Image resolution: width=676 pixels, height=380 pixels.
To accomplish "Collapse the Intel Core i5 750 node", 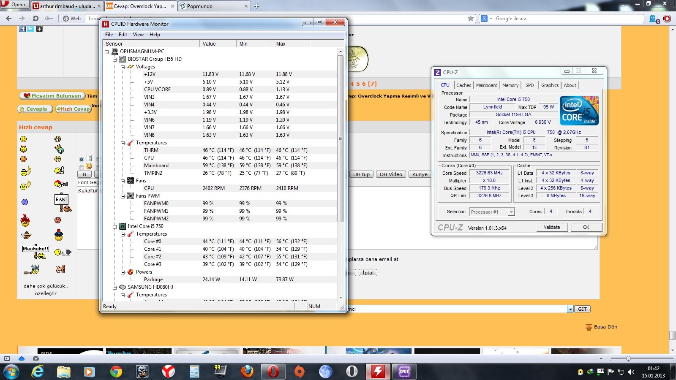I will click(114, 227).
